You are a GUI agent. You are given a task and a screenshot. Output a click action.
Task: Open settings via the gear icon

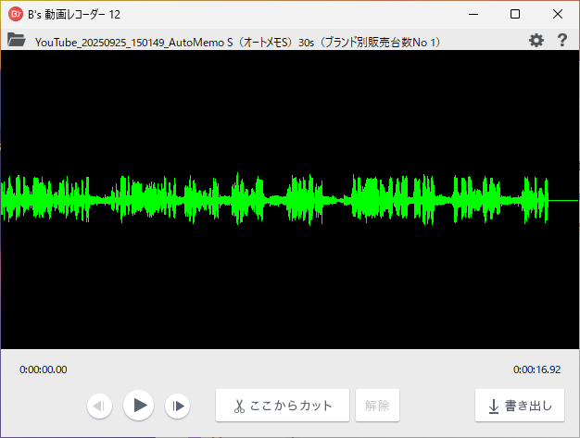(536, 41)
